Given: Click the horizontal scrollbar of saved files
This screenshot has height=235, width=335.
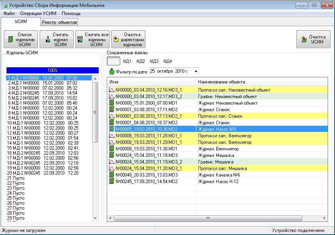Looking at the screenshot, I should click(208, 218).
